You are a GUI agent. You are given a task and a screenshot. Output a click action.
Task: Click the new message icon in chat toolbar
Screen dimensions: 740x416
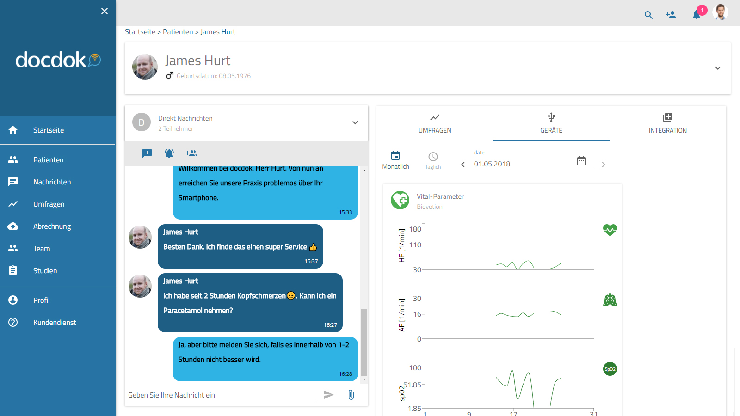[x=147, y=153]
